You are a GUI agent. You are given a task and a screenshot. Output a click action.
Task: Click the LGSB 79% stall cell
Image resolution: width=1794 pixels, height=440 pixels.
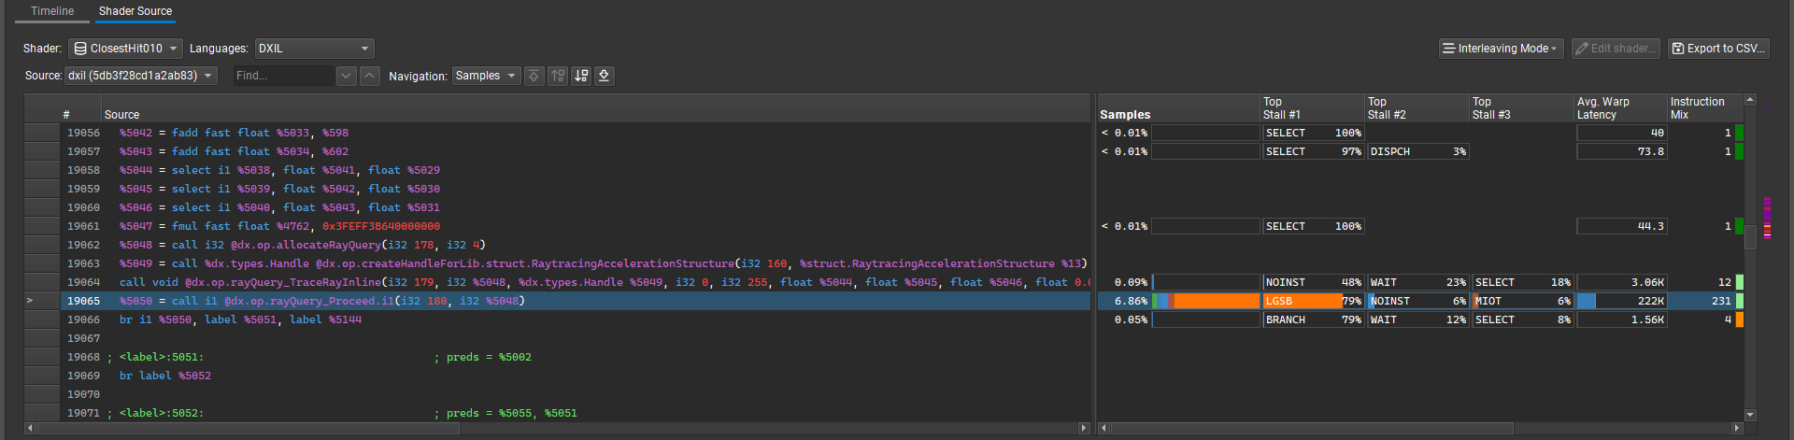click(1313, 301)
